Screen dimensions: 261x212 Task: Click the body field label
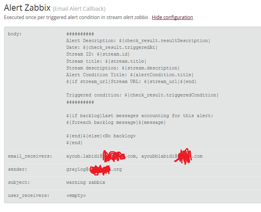[x=15, y=34]
